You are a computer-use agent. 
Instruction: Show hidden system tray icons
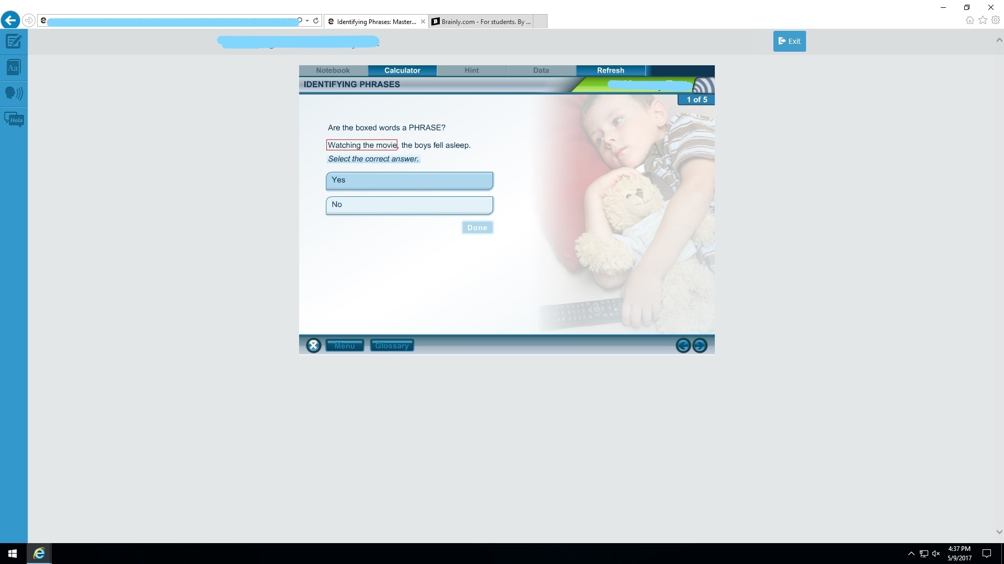(x=911, y=554)
